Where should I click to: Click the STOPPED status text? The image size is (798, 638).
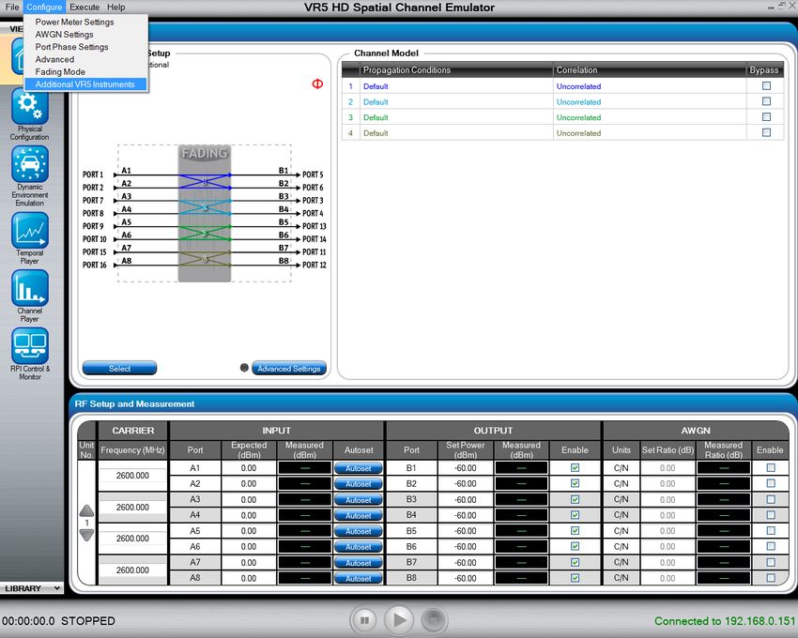88,621
